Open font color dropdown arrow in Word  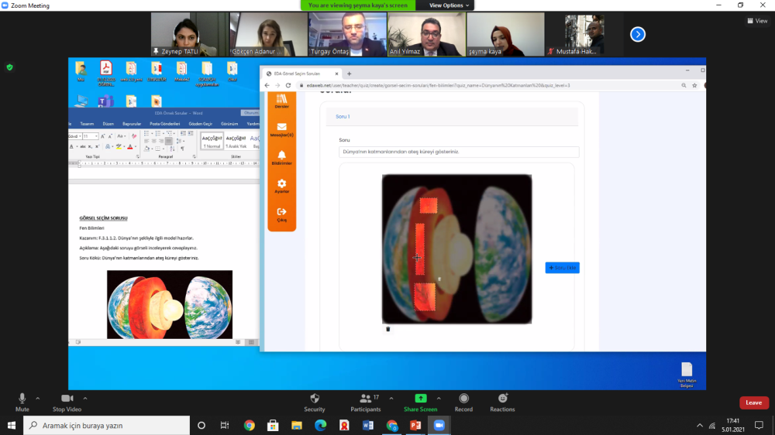click(136, 146)
